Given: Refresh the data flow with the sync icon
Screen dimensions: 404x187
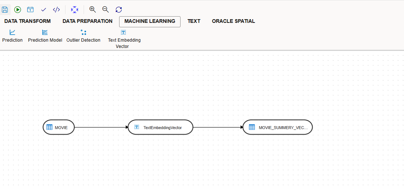Looking at the screenshot, I should pos(118,10).
